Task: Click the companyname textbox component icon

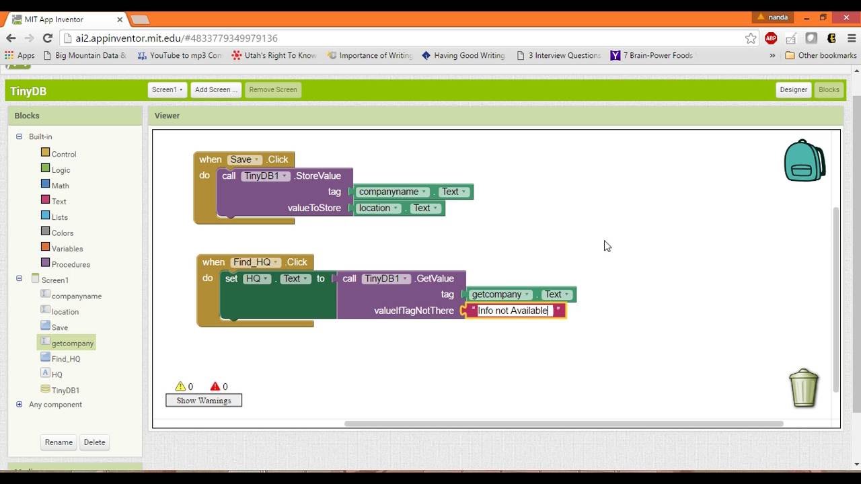Action: pos(46,294)
